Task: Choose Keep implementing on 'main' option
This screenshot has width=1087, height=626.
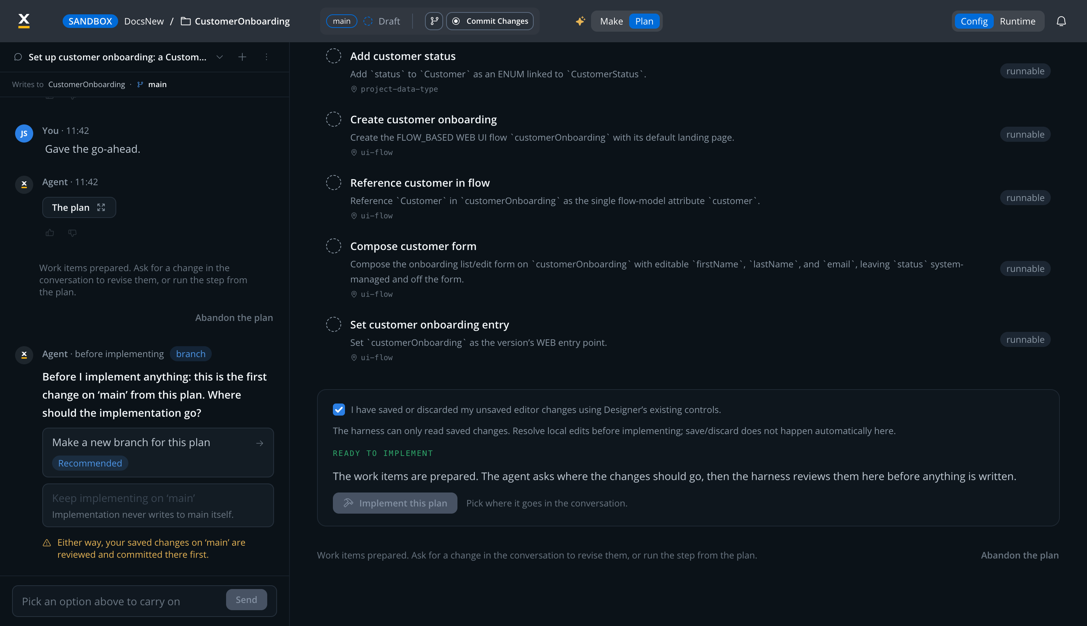Action: tap(158, 505)
